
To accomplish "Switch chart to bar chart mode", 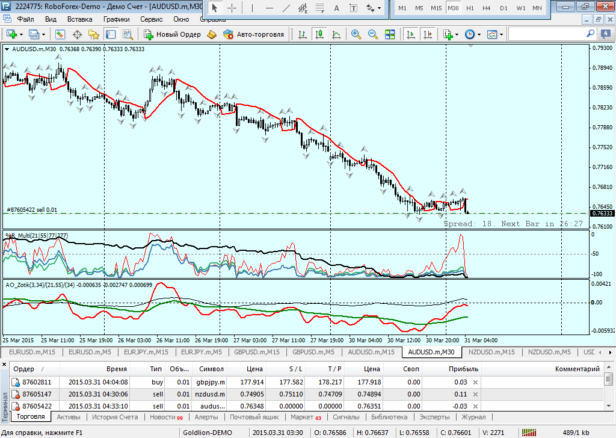I will pyautogui.click(x=303, y=34).
